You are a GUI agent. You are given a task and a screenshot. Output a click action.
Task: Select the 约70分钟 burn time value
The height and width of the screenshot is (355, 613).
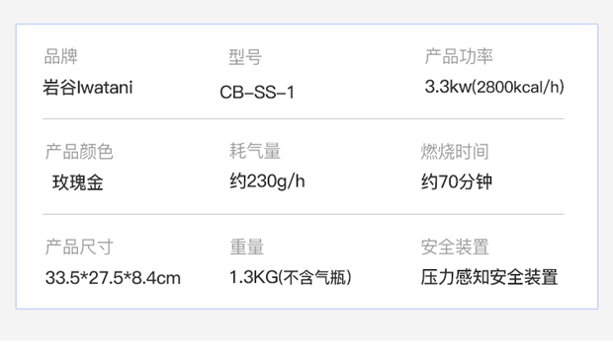click(x=457, y=181)
